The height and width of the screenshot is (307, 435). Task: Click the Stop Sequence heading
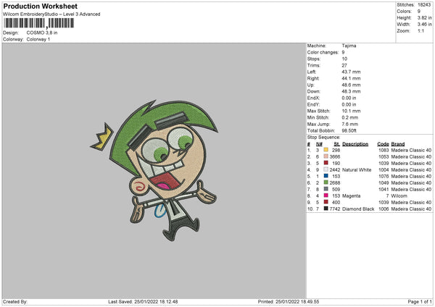(323, 138)
